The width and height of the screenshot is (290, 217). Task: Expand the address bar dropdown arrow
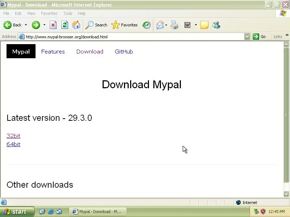click(247, 37)
